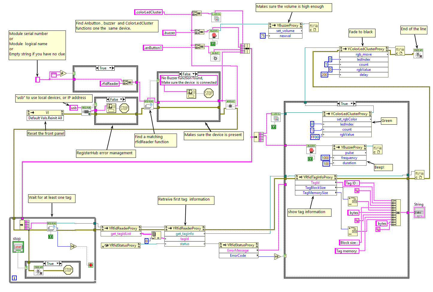Click the MODULE node icon
The image size is (433, 292).
230,105
